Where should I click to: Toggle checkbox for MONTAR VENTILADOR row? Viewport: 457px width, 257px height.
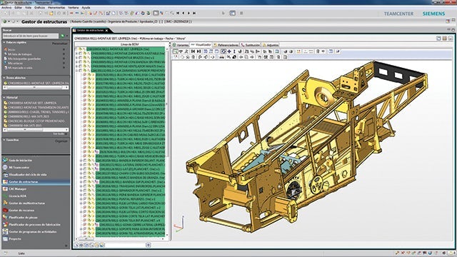click(x=81, y=66)
